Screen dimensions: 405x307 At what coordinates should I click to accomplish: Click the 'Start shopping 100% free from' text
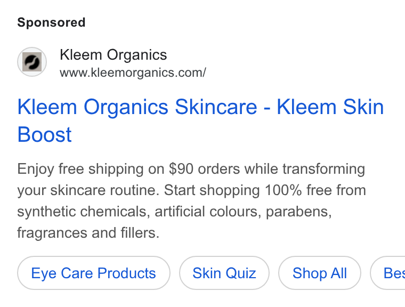tap(265, 190)
